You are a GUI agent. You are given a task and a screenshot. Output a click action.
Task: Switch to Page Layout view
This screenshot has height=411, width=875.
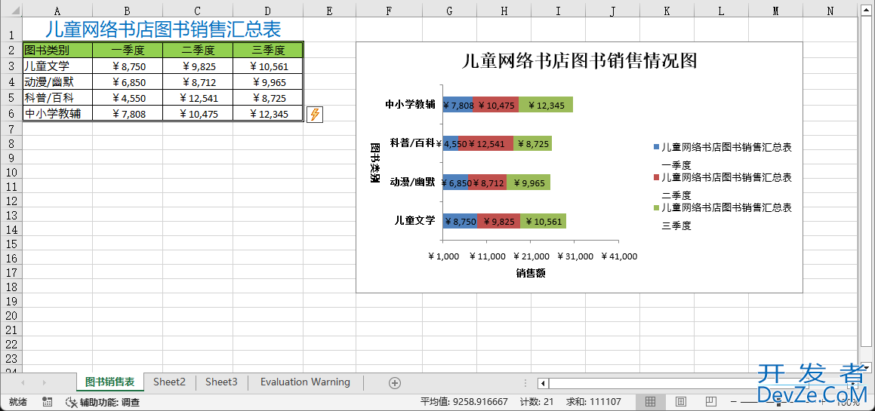point(680,401)
